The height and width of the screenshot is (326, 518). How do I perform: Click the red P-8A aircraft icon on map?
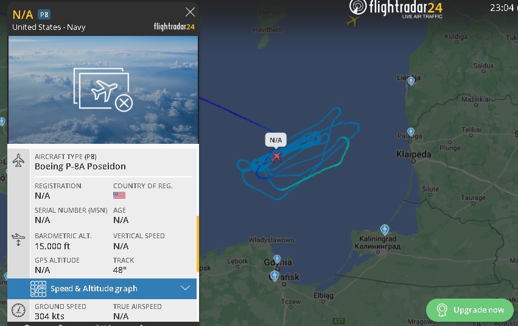[x=276, y=157]
